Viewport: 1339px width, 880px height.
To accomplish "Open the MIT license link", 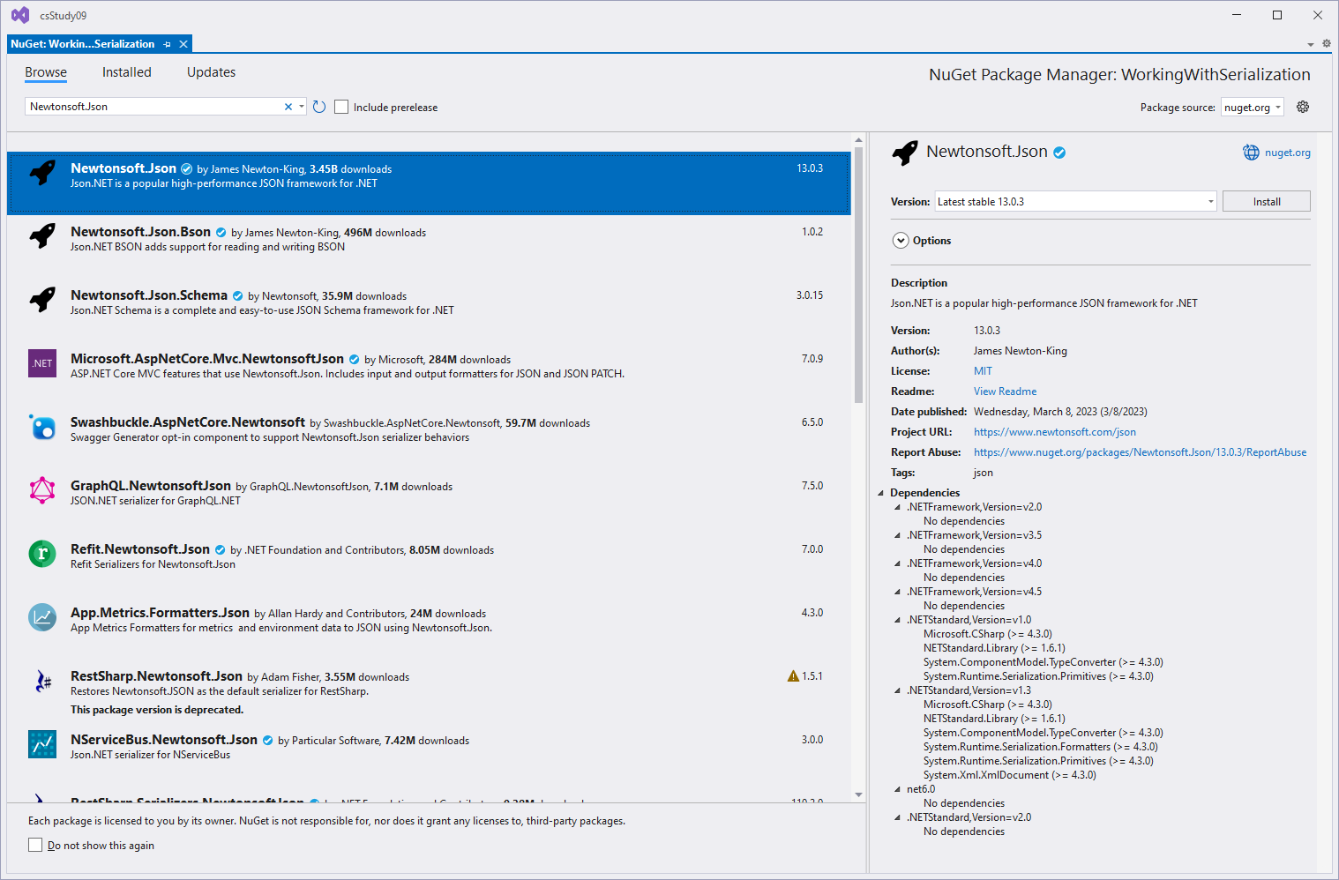I will (x=983, y=371).
